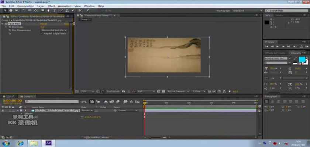Toggle visibility eye of layer 1

(3, 111)
